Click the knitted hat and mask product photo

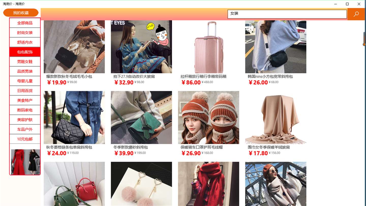tap(208, 117)
